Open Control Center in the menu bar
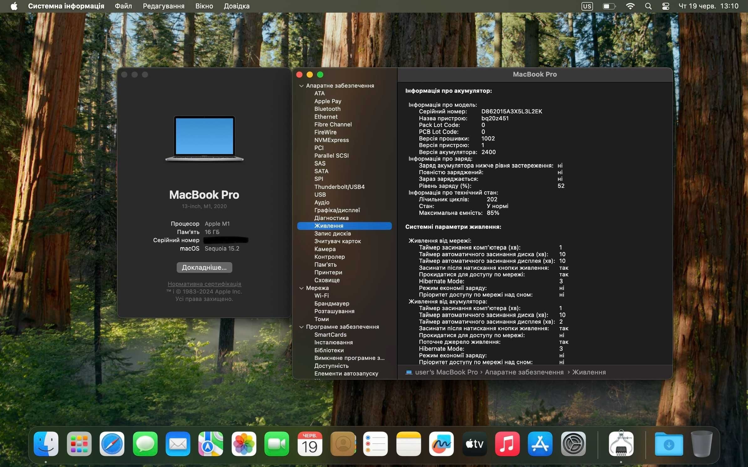Image resolution: width=748 pixels, height=467 pixels. point(666,6)
